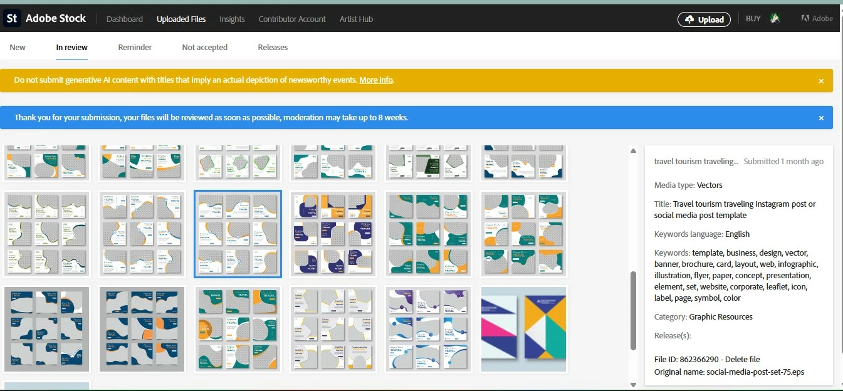Click the file title heading 'travel tourism traveling...'

click(x=696, y=161)
